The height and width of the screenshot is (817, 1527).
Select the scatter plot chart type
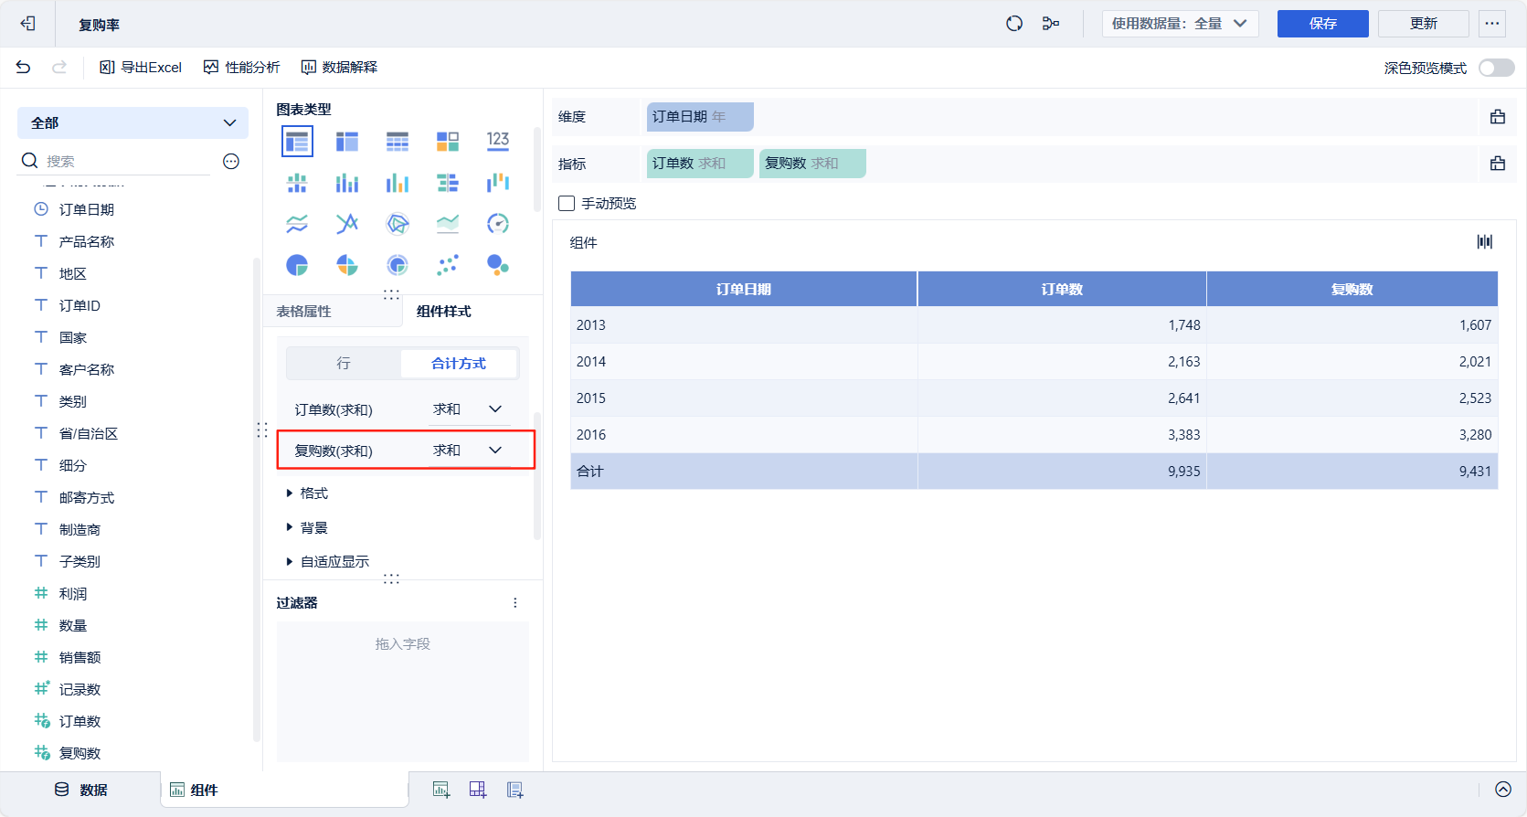[448, 265]
